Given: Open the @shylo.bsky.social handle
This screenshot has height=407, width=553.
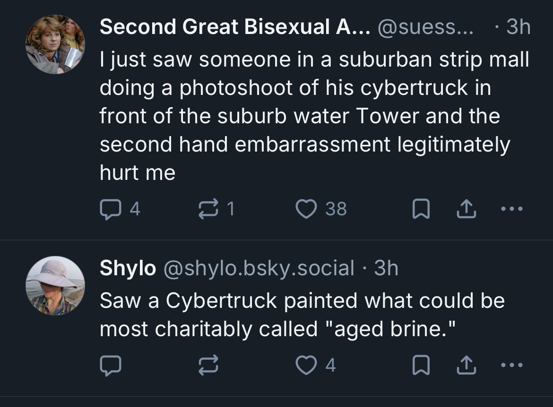Looking at the screenshot, I should tap(259, 268).
